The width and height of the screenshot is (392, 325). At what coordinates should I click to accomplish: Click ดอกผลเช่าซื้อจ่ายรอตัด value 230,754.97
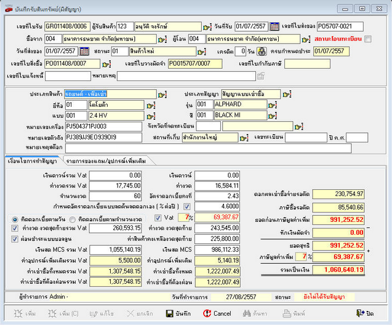[338, 194]
